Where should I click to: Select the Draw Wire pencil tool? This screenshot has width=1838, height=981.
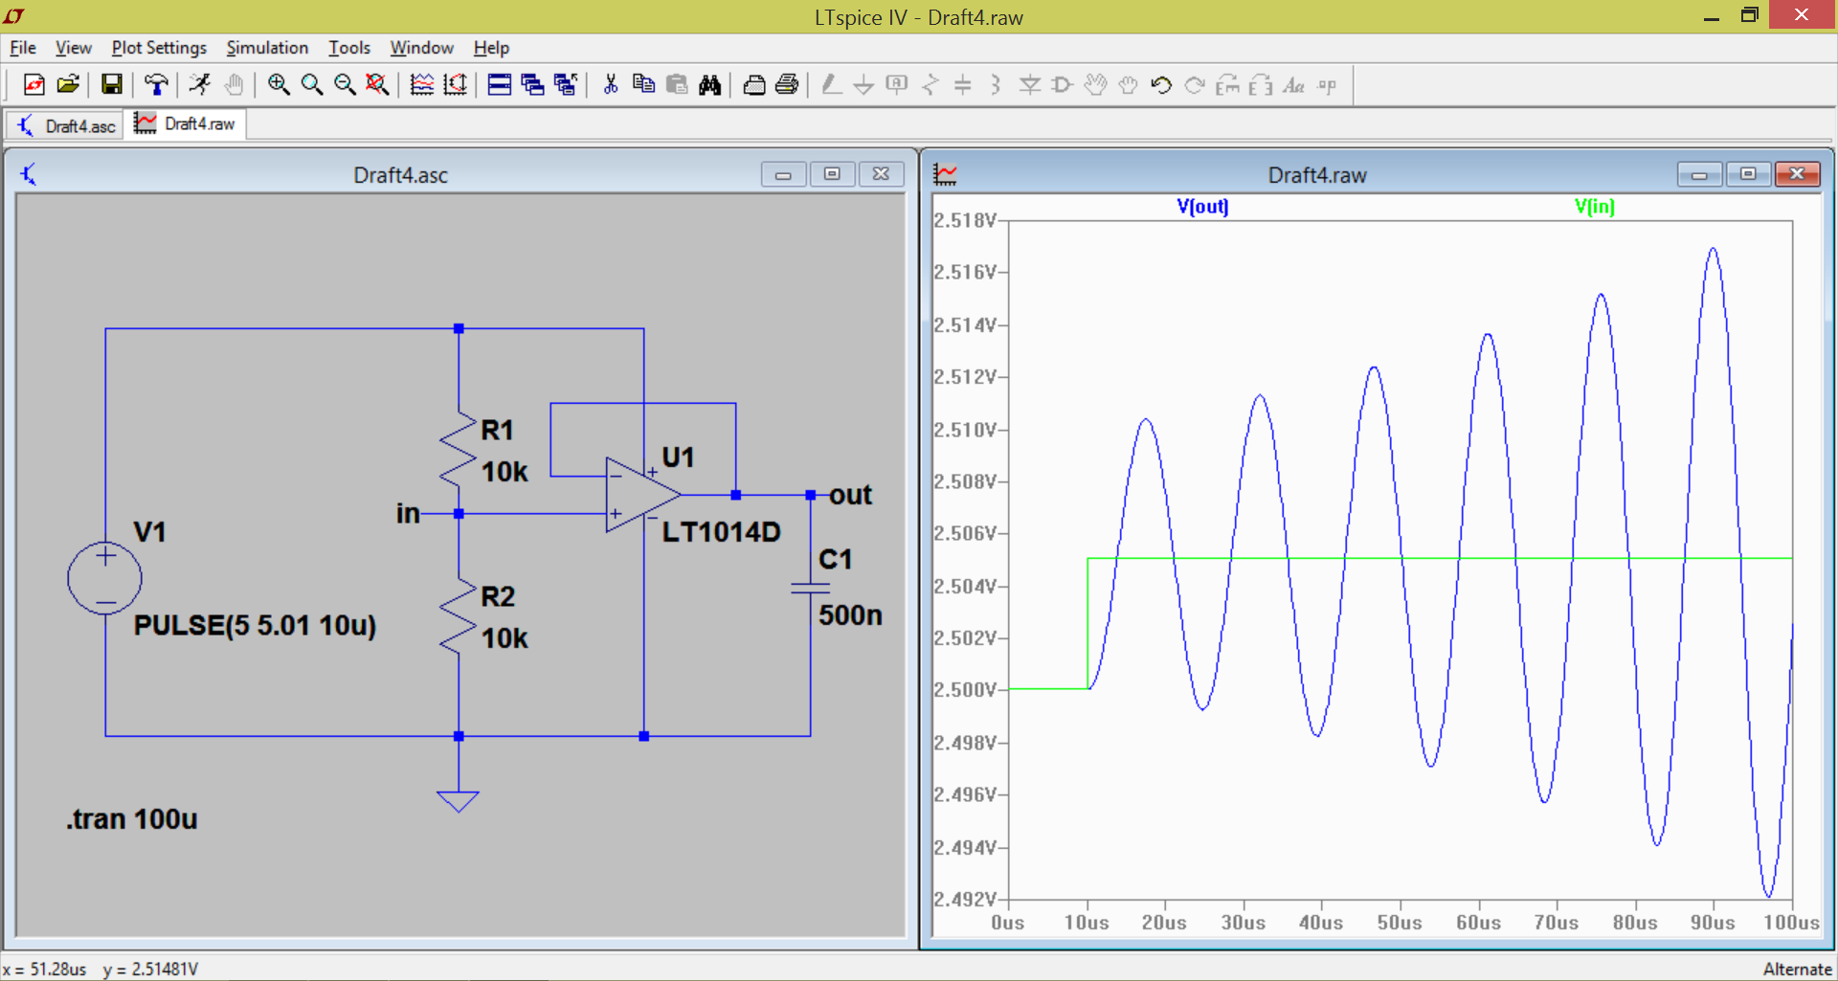[831, 85]
